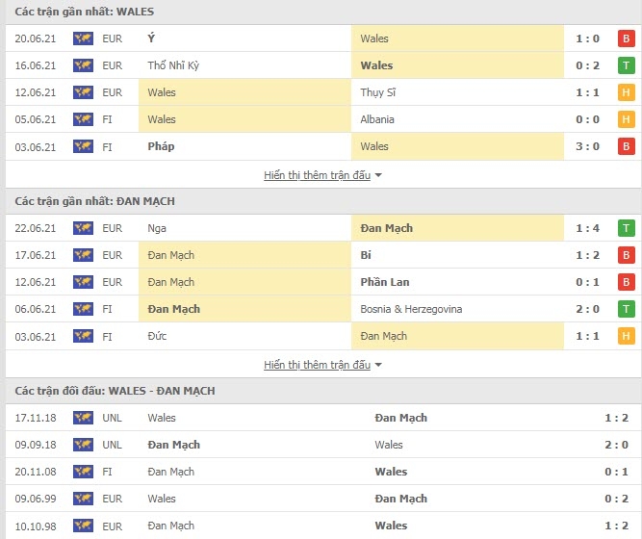Click world flag icon on 17.11.18 UNL row
This screenshot has width=642, height=539.
[83, 418]
